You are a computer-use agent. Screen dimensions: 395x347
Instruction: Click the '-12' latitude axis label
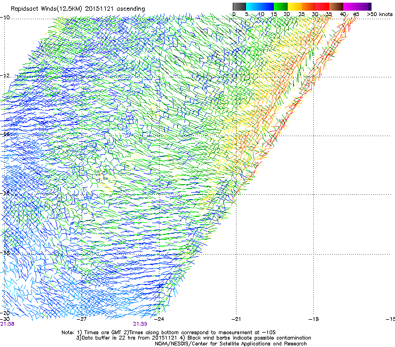(x=5, y=76)
